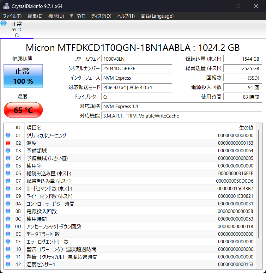266x273 pixels.
Task: Click status orb for 0D アンセーフシャットダウン回数
Action: coord(8,226)
